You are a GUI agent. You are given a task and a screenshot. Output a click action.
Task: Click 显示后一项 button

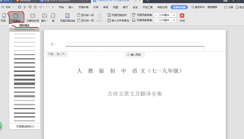pyautogui.click(x=85, y=20)
